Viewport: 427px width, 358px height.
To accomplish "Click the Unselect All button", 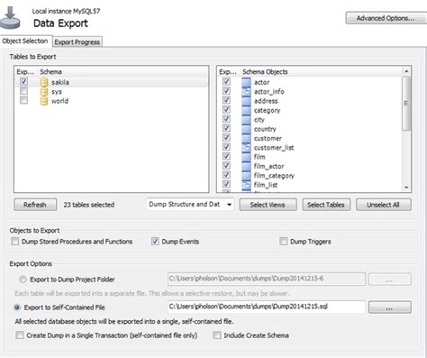I will tap(384, 205).
